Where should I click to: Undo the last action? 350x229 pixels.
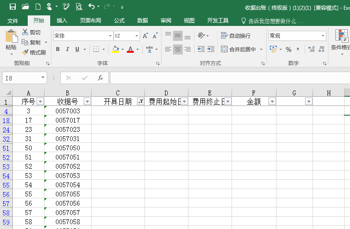coord(92,7)
